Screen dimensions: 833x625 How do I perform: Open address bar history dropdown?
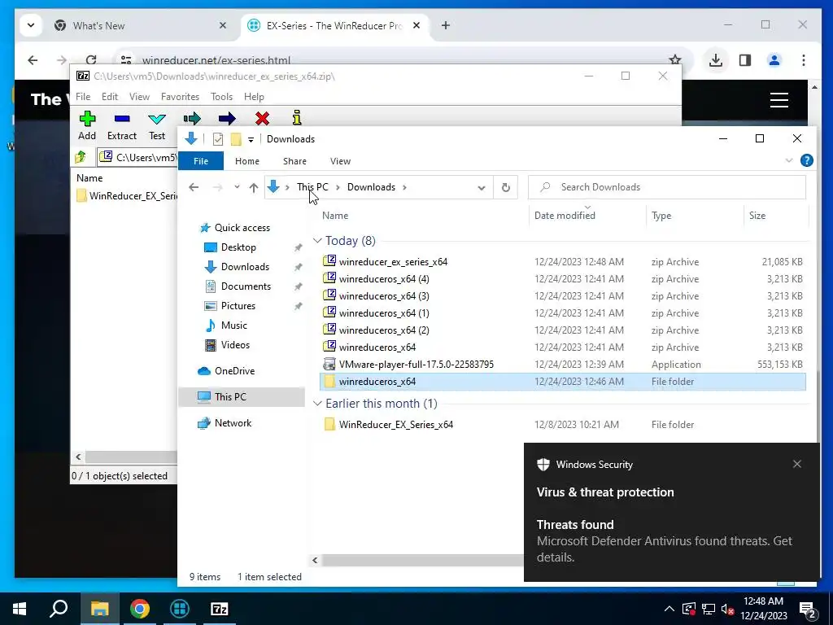tap(482, 188)
